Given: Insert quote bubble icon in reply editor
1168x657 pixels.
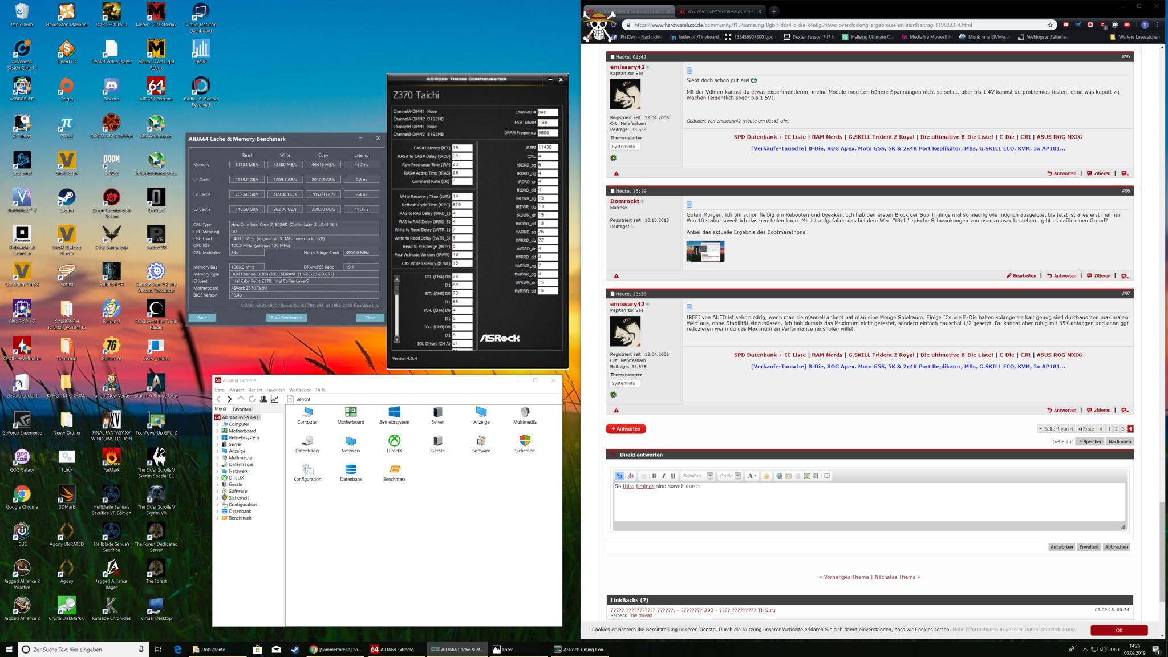Looking at the screenshot, I should 827,476.
